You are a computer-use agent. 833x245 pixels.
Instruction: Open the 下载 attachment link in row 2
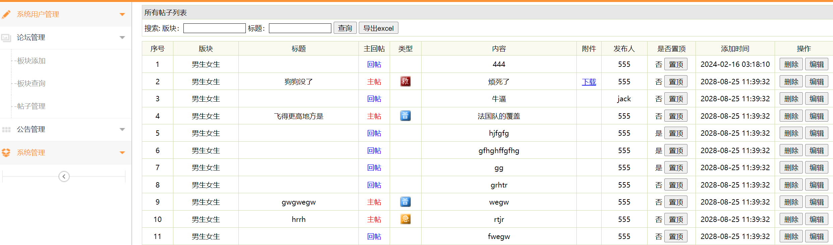pyautogui.click(x=589, y=82)
